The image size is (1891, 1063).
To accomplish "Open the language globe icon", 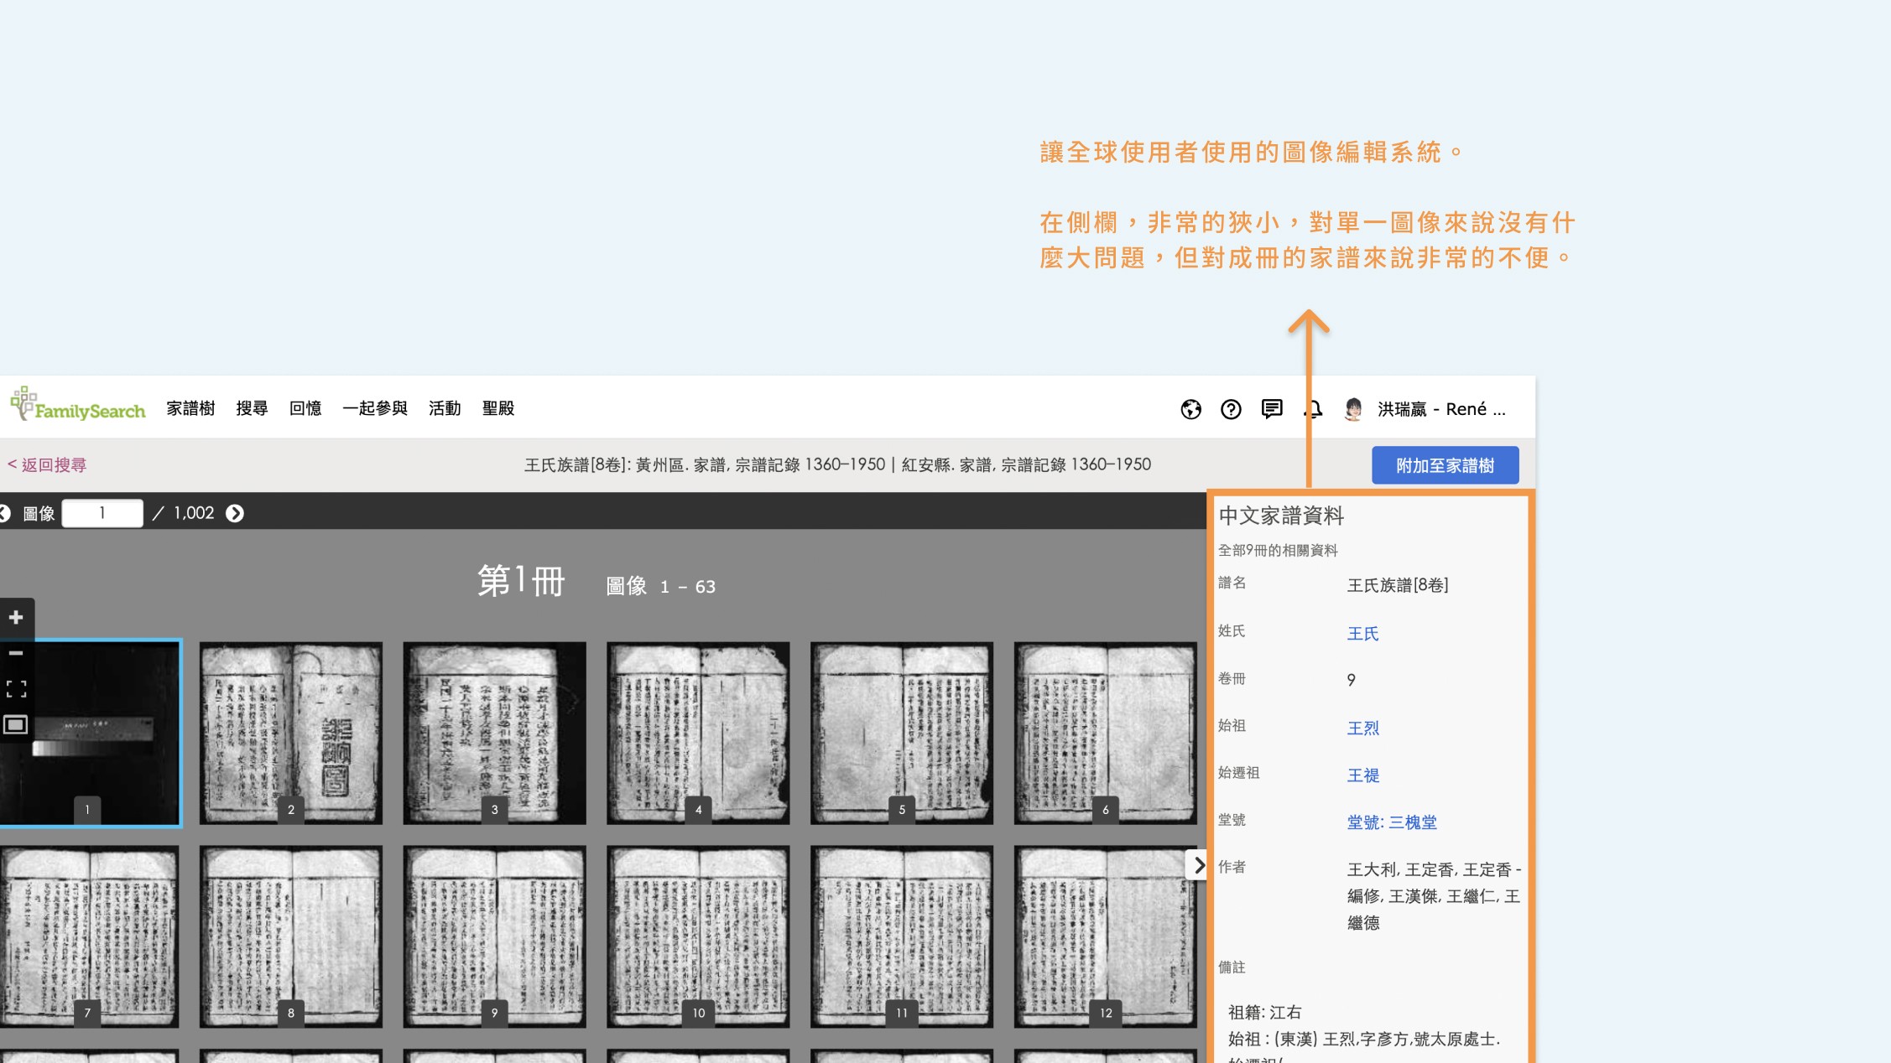I will tap(1190, 409).
